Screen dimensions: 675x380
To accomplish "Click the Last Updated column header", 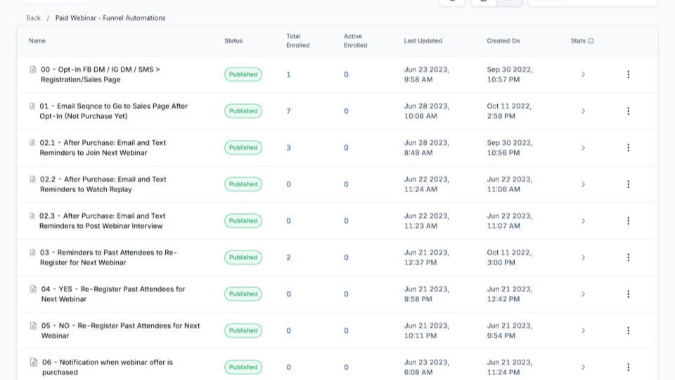I will (423, 41).
